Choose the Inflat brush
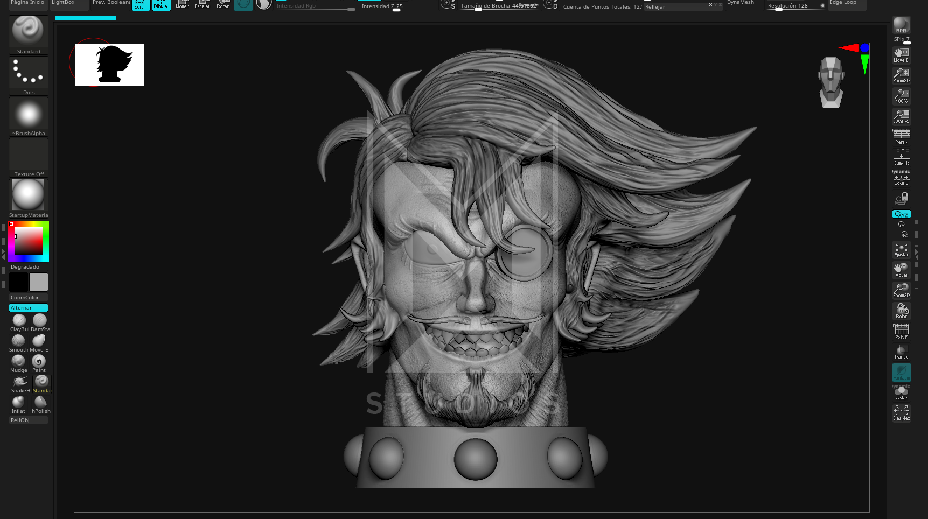928x519 pixels. [18, 403]
